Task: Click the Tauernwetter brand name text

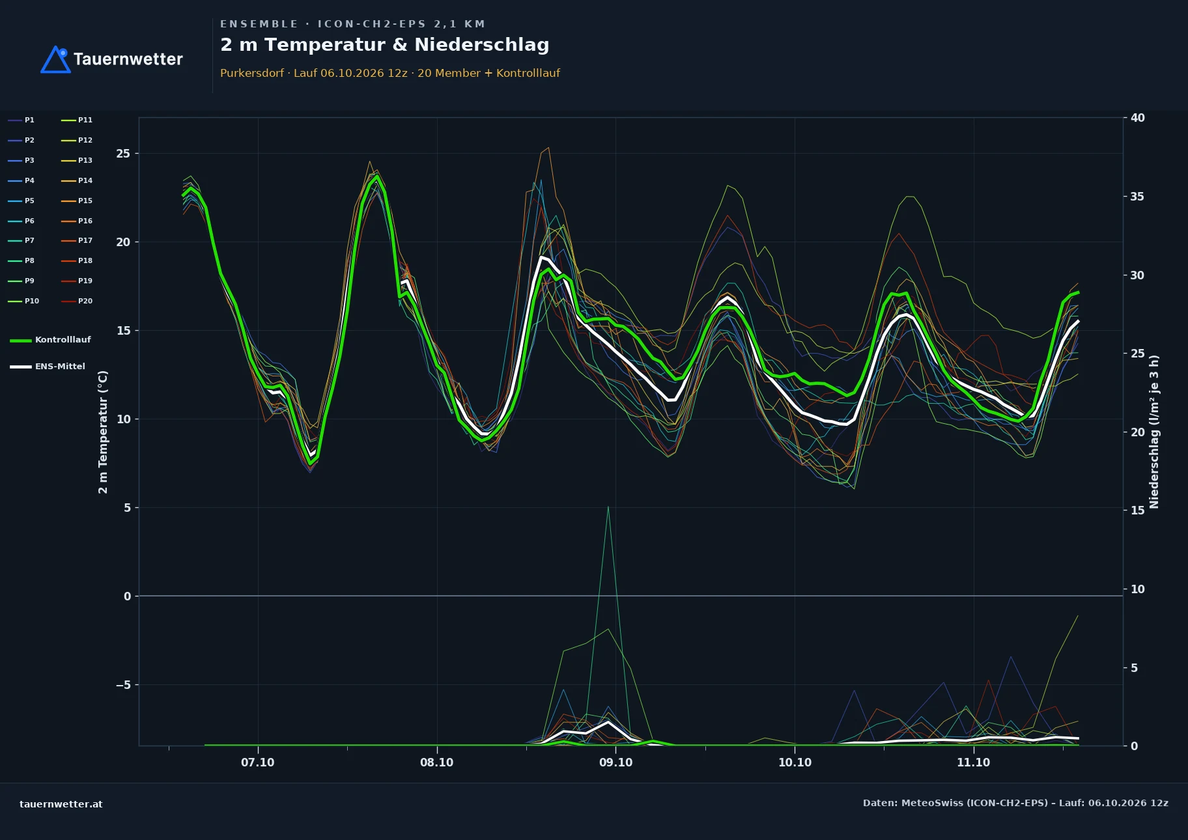Action: point(128,59)
